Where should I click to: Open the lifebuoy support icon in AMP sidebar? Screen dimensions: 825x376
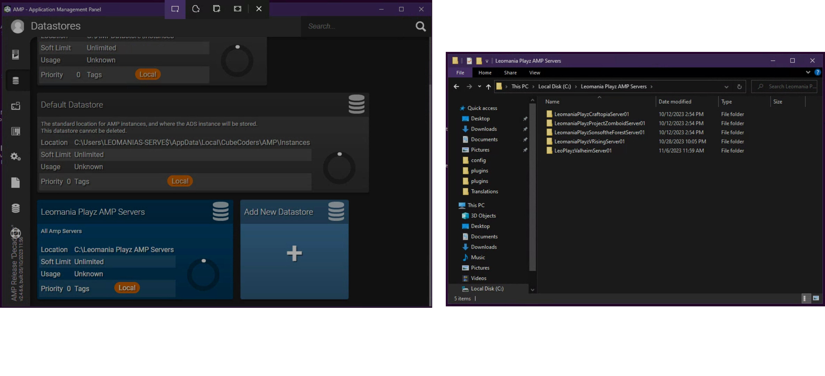click(16, 233)
